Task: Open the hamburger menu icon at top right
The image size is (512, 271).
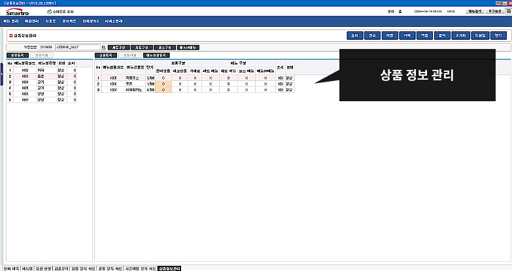Action: [x=509, y=11]
